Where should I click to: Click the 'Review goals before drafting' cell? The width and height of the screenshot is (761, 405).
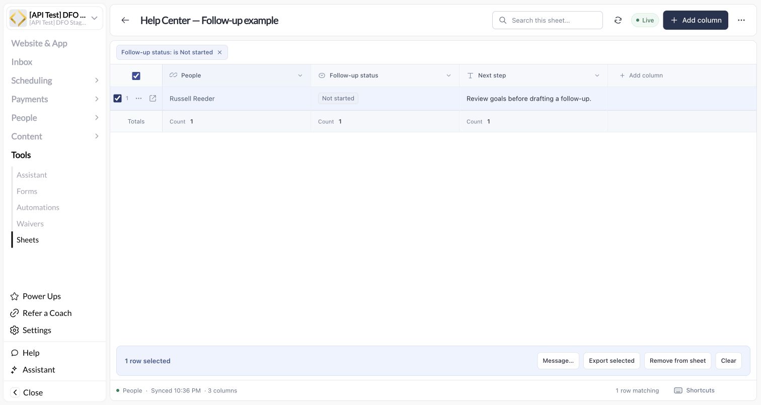point(534,99)
